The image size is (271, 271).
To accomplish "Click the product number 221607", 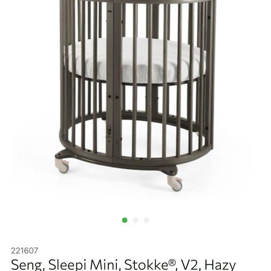I will point(24,251).
